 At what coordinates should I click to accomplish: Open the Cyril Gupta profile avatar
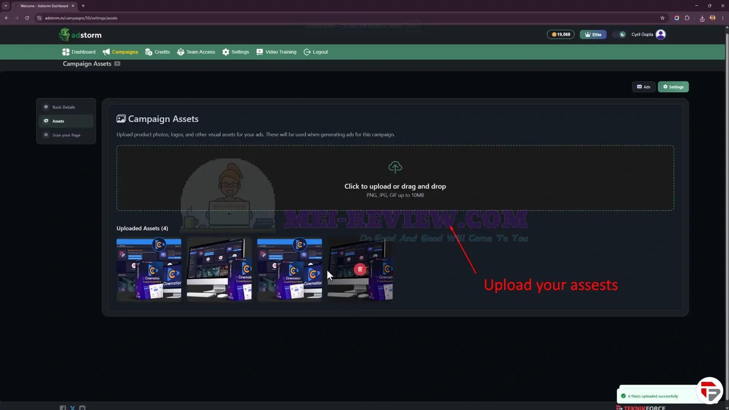click(x=661, y=35)
